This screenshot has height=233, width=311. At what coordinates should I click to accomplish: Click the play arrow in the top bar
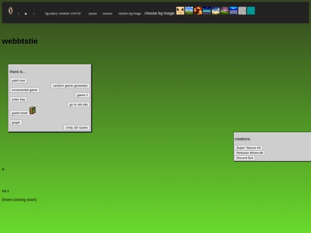(x=26, y=14)
